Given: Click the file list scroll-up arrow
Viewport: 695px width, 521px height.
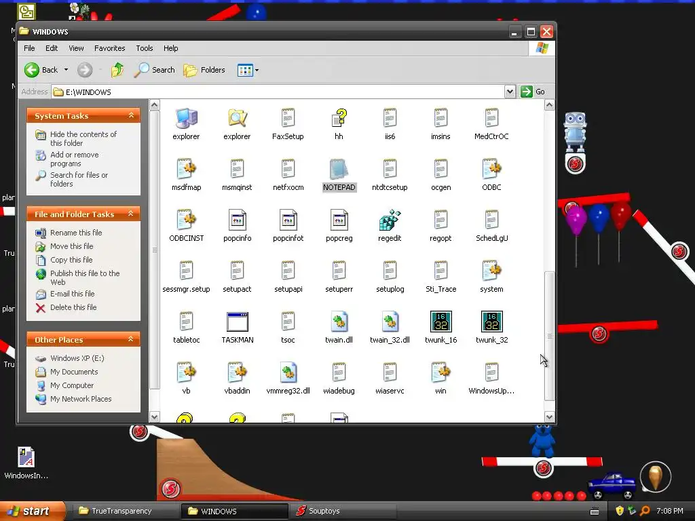Looking at the screenshot, I should [x=549, y=105].
